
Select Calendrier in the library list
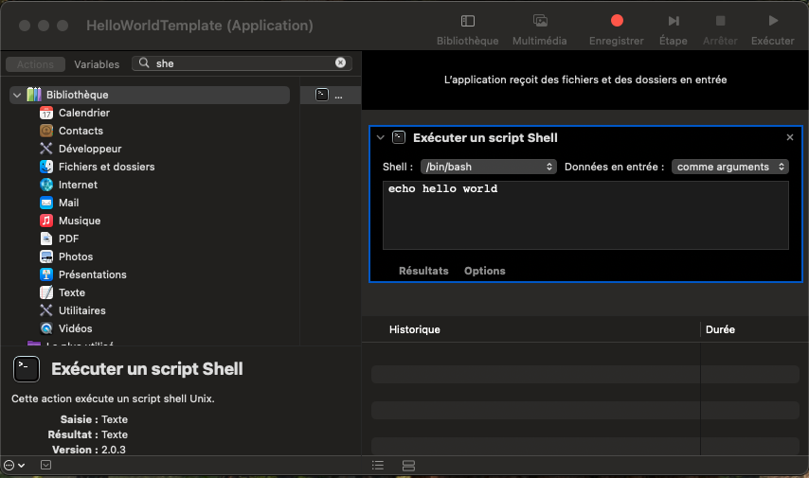(83, 113)
